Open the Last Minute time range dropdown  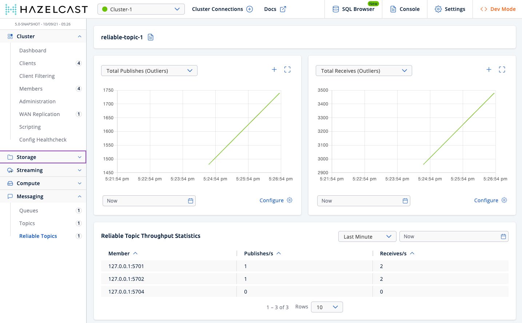(x=367, y=236)
